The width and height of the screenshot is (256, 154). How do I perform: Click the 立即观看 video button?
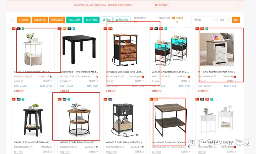tap(161, 5)
